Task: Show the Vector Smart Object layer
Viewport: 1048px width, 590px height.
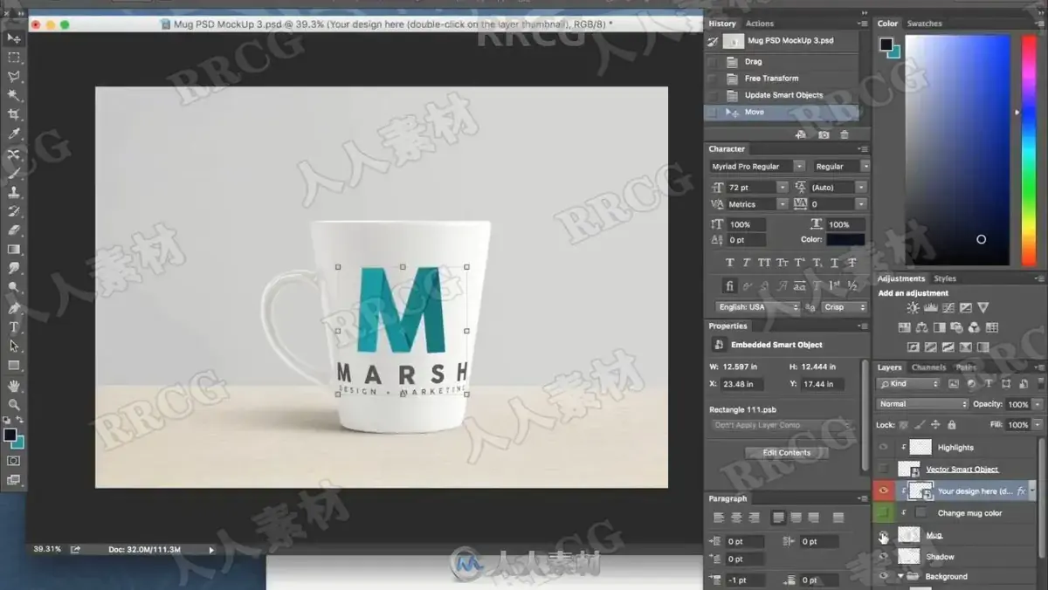Action: point(883,470)
